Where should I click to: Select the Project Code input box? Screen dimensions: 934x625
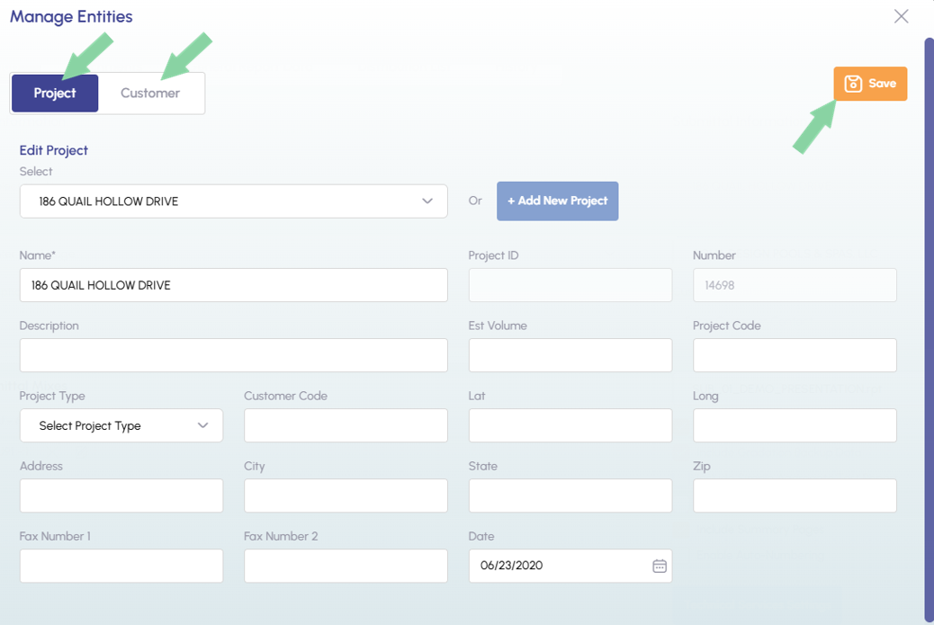795,355
